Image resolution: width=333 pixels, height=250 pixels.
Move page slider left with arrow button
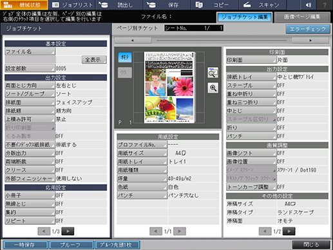(x=133, y=41)
